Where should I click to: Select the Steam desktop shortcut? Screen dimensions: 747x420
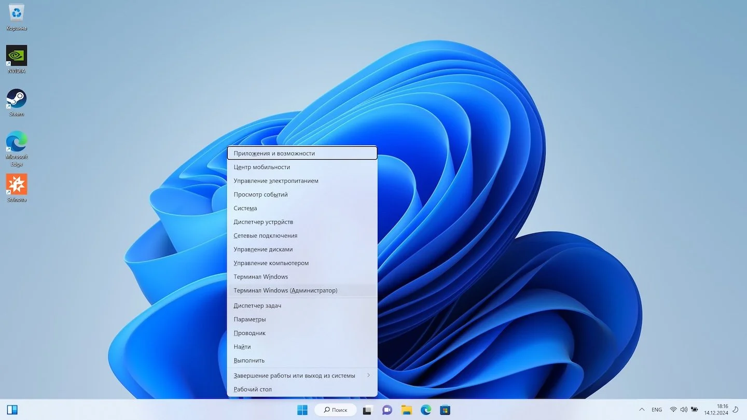pyautogui.click(x=17, y=102)
